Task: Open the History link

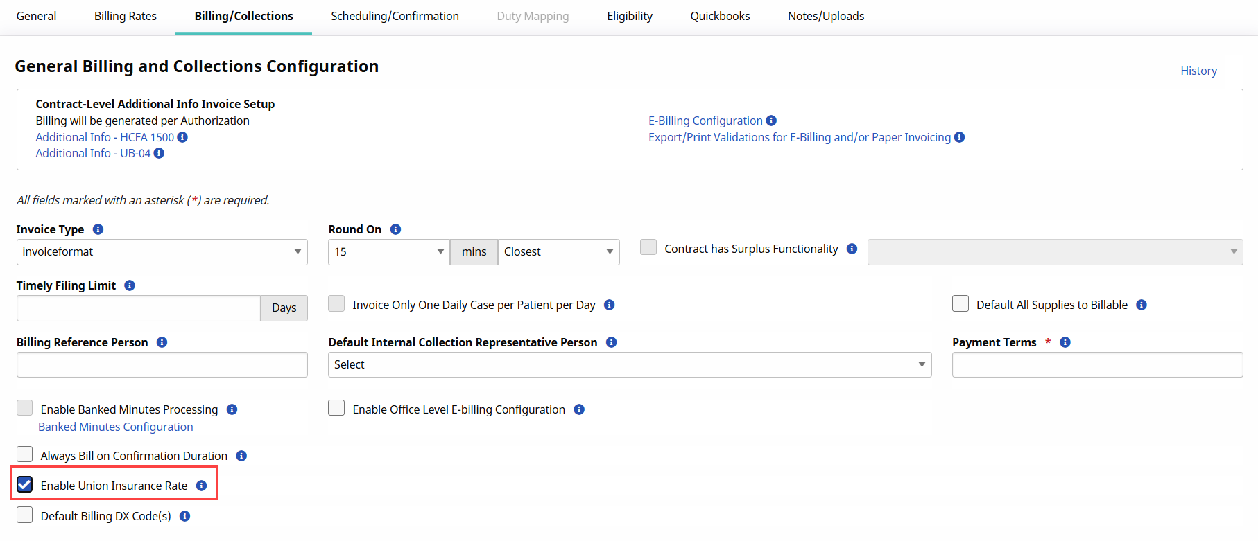Action: click(1198, 71)
